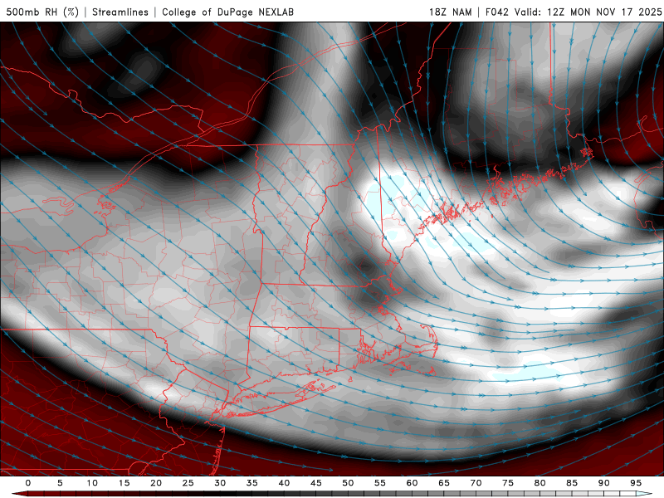Screen dimensions: 664x498
Task: Click the '500mb RH (%)' title text
Action: coord(42,12)
